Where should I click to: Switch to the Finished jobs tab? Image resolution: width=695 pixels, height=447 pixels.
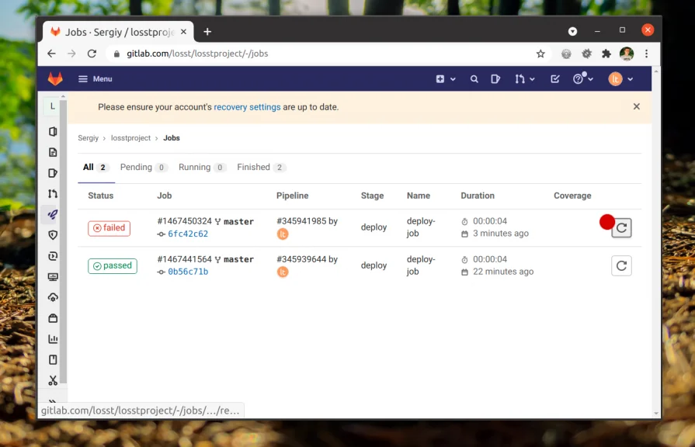pyautogui.click(x=254, y=167)
